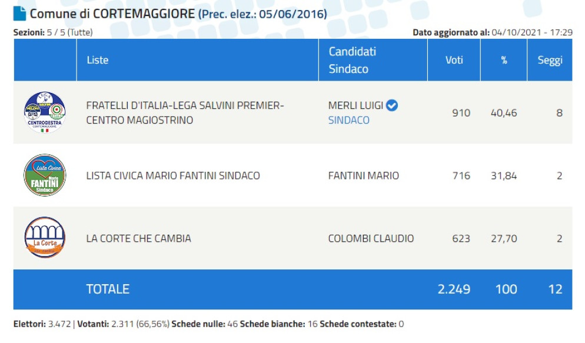Click the Liste column header
This screenshot has width=585, height=343.
pyautogui.click(x=98, y=60)
